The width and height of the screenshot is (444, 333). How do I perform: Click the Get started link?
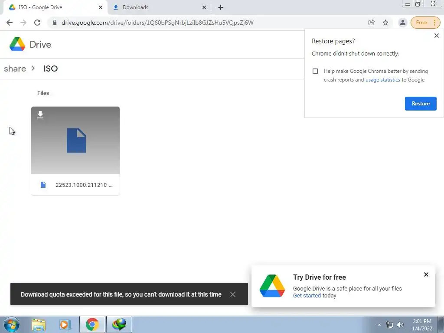pyautogui.click(x=307, y=296)
